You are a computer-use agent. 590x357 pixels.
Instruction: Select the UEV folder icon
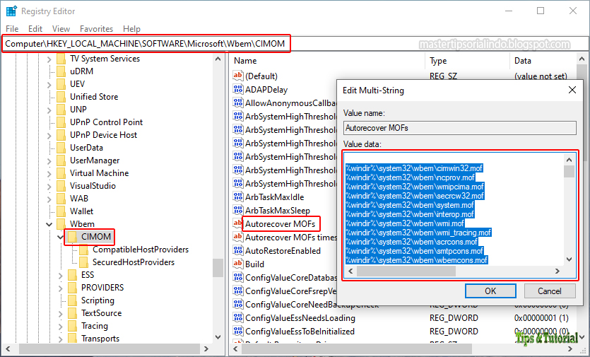(x=61, y=84)
